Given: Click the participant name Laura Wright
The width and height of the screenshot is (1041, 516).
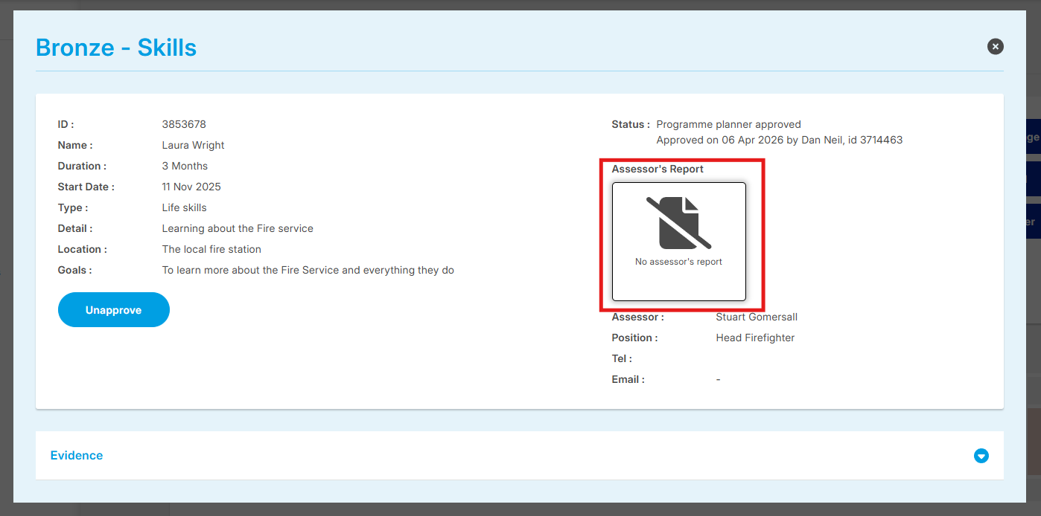Looking at the screenshot, I should 193,145.
